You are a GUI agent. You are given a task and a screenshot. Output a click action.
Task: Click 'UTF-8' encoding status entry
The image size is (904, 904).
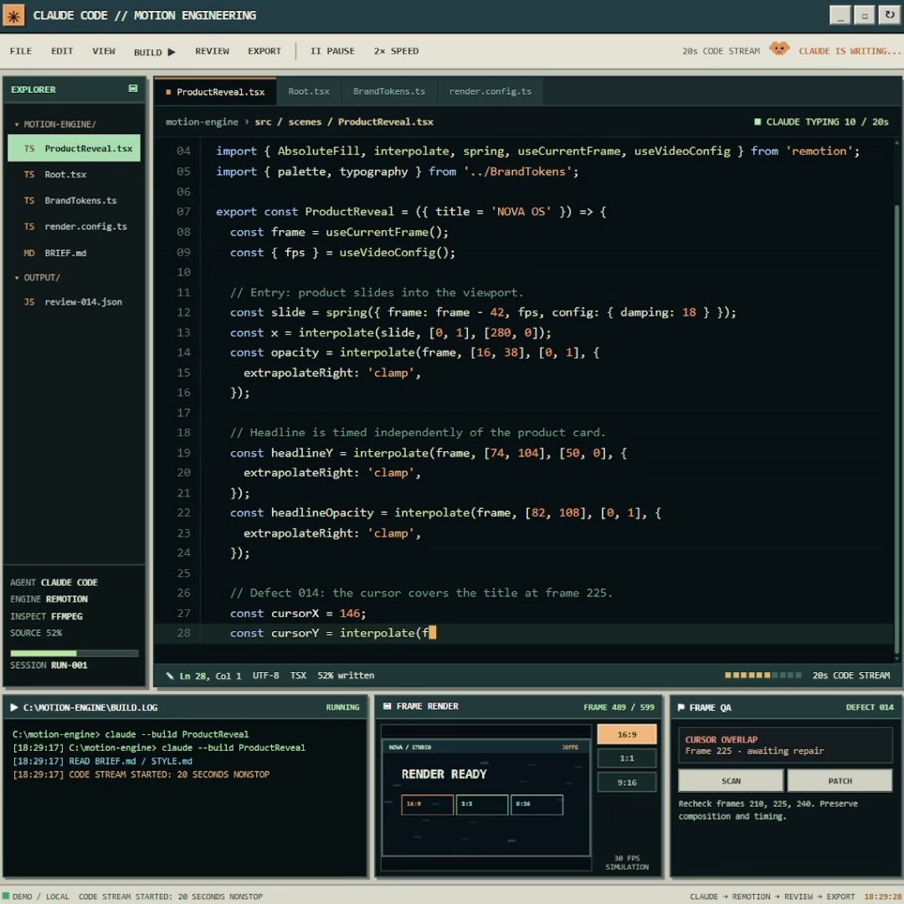pyautogui.click(x=266, y=675)
